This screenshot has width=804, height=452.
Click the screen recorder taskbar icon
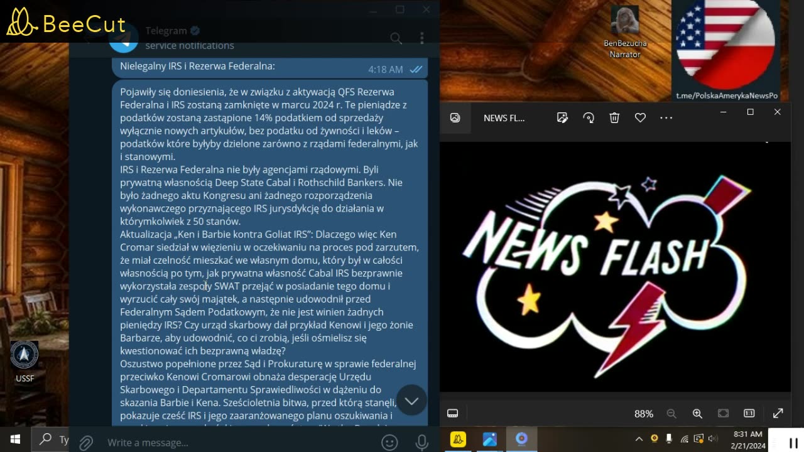pos(521,439)
